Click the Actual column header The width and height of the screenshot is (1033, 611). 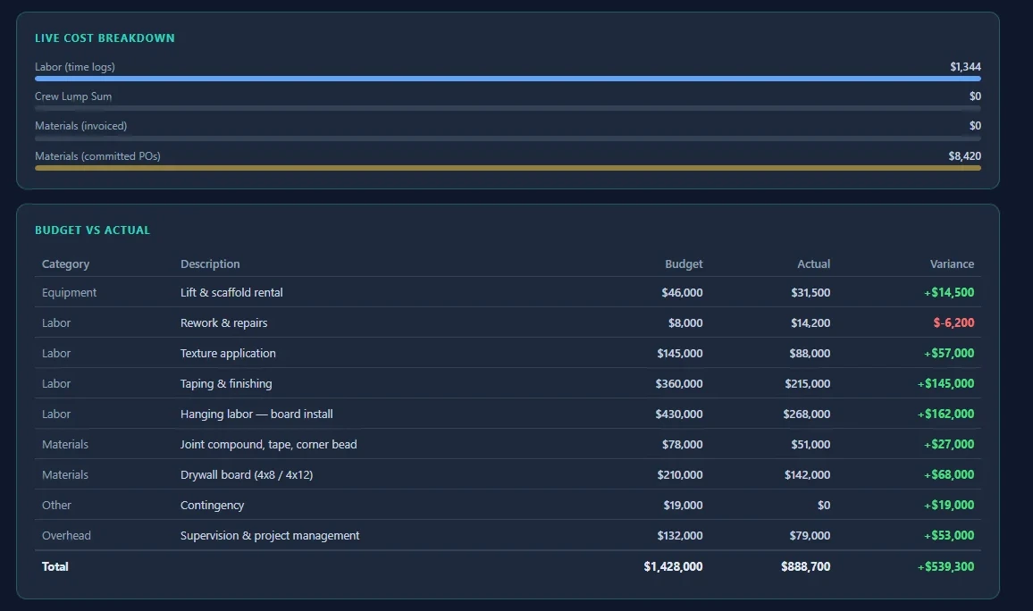[813, 264]
